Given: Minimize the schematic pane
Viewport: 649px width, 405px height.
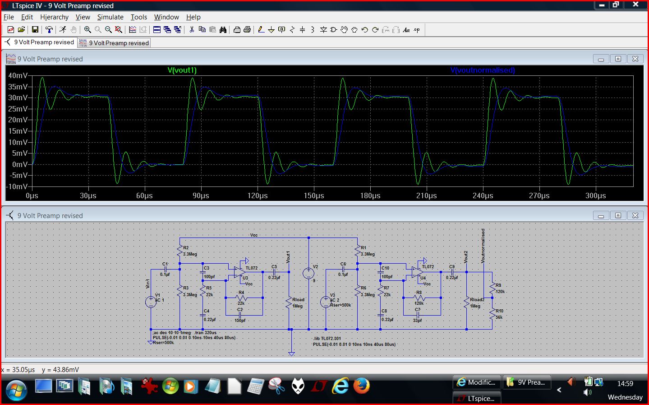Looking at the screenshot, I should 601,215.
